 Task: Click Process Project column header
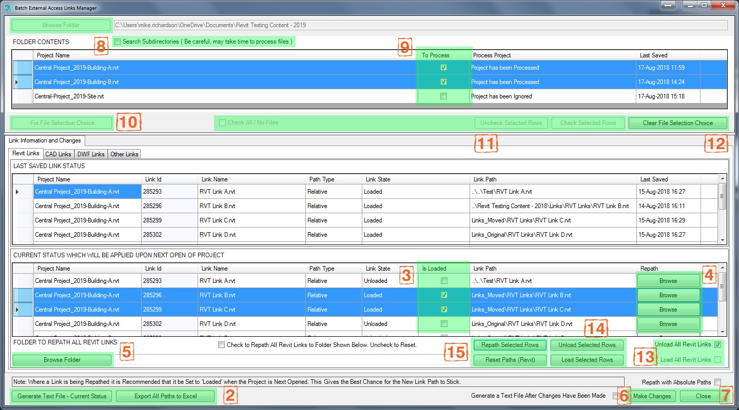click(x=553, y=55)
